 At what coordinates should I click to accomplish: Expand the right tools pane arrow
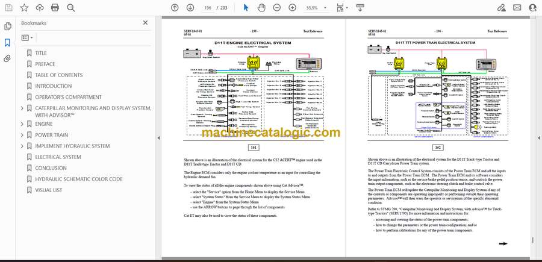click(538, 138)
